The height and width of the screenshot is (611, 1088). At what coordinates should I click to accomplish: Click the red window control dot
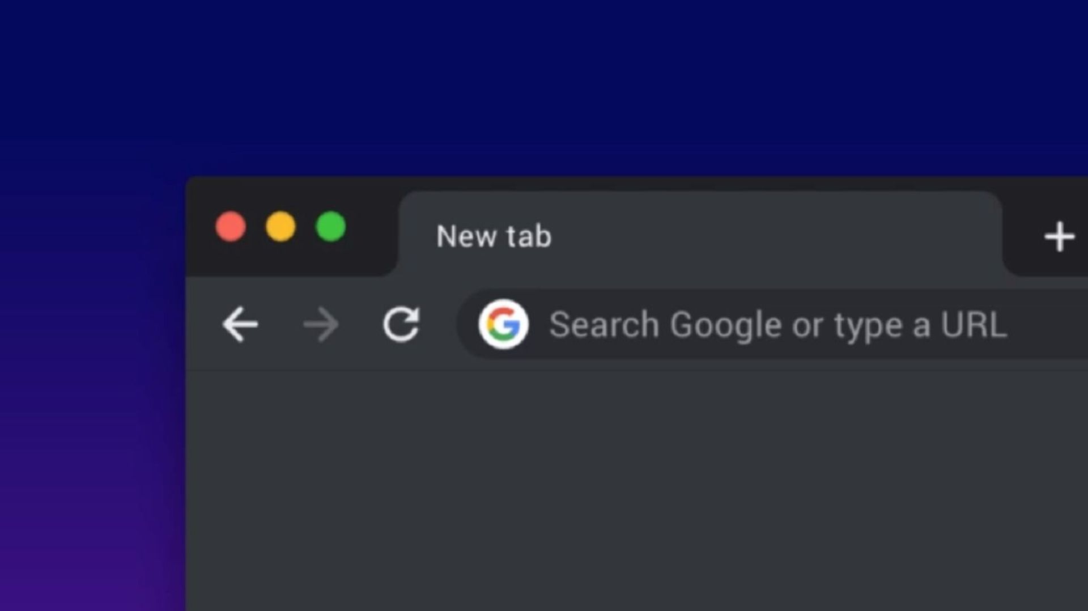(x=231, y=227)
